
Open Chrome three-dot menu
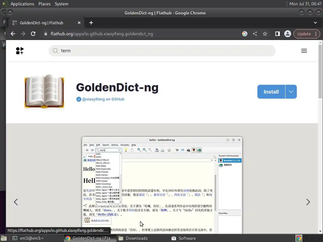tap(316, 34)
